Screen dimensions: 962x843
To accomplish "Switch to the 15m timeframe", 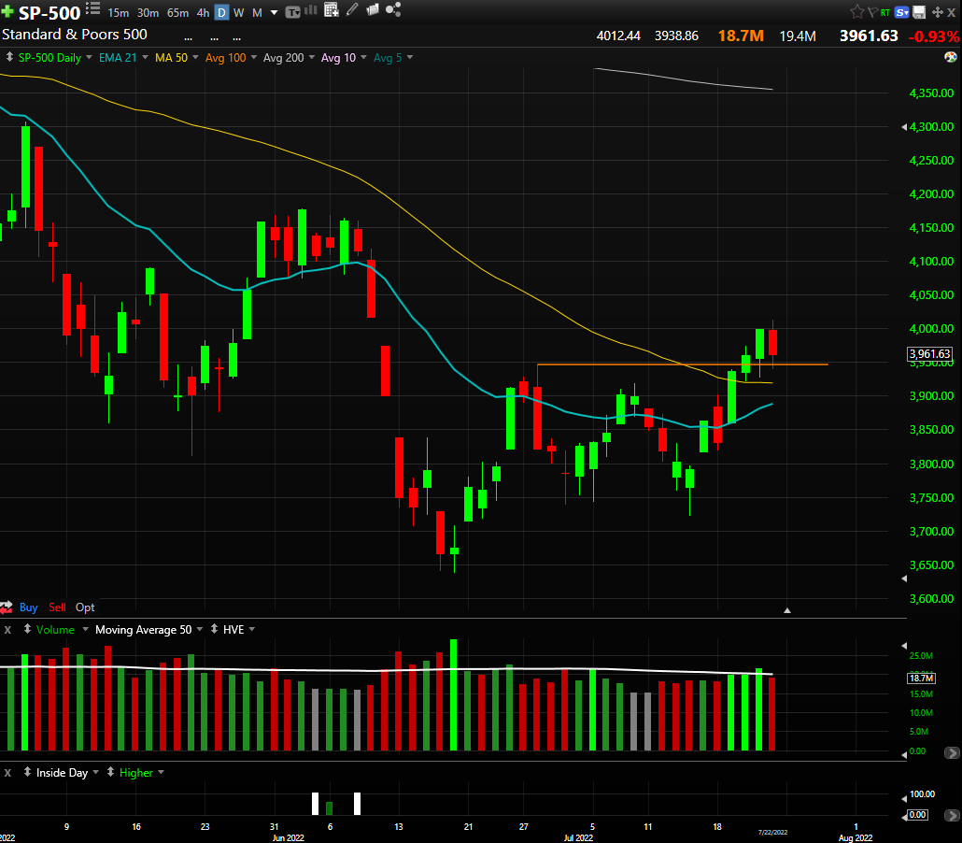I will coord(119,12).
